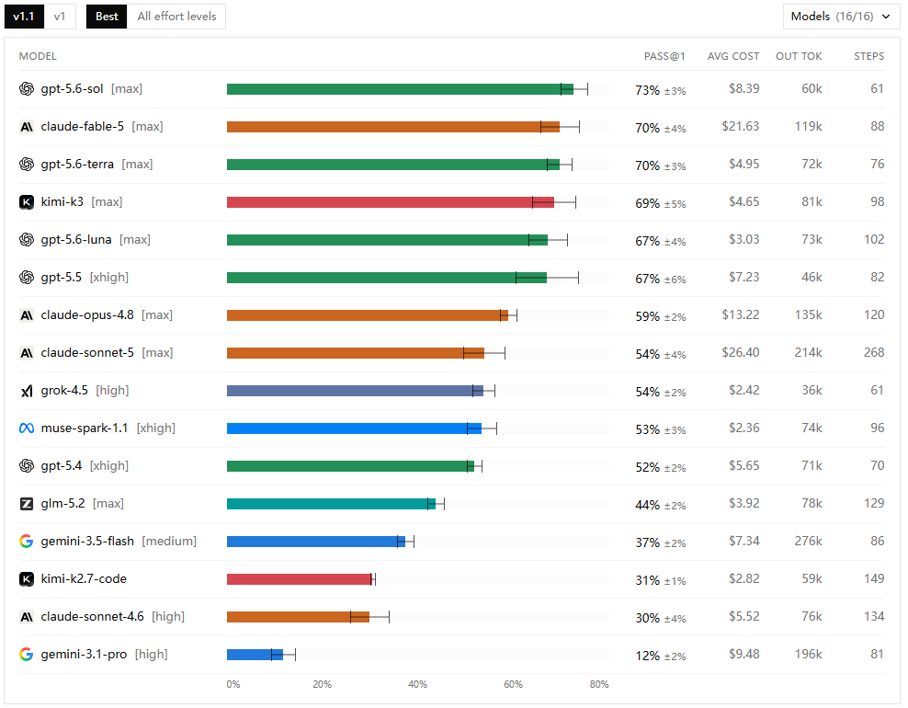Click the Anthropic logo next to claude-fable-5
This screenshot has width=908, height=708.
(x=27, y=126)
